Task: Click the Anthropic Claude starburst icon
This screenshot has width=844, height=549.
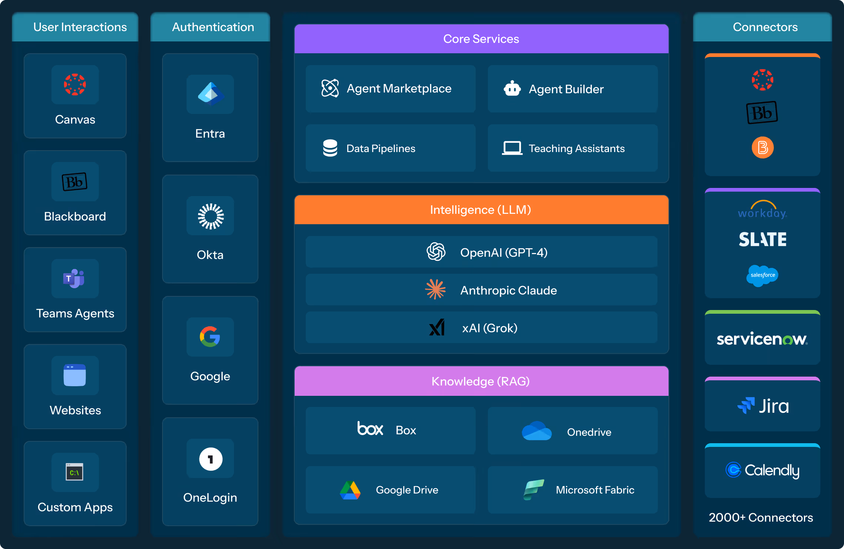Action: [x=435, y=290]
